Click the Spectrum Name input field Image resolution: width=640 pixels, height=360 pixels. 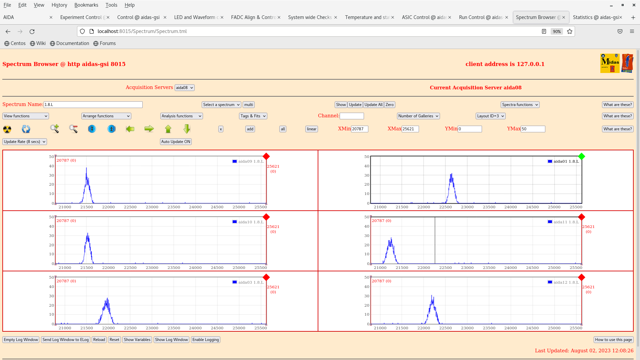[93, 105]
